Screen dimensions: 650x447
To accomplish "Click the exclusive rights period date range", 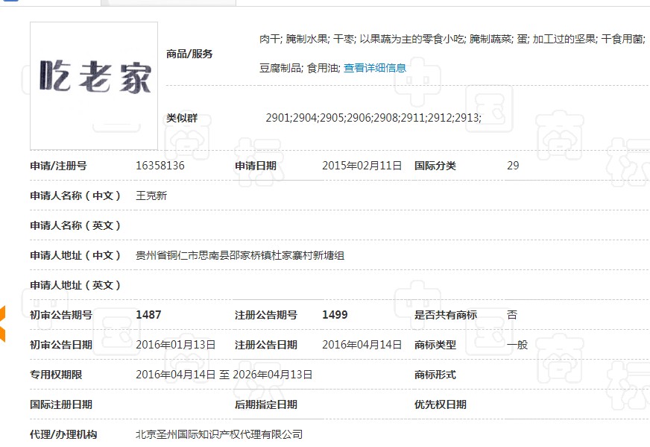I will (224, 375).
